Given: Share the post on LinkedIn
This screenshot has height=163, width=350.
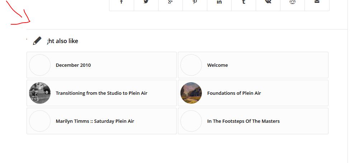Looking at the screenshot, I should 219,2.
